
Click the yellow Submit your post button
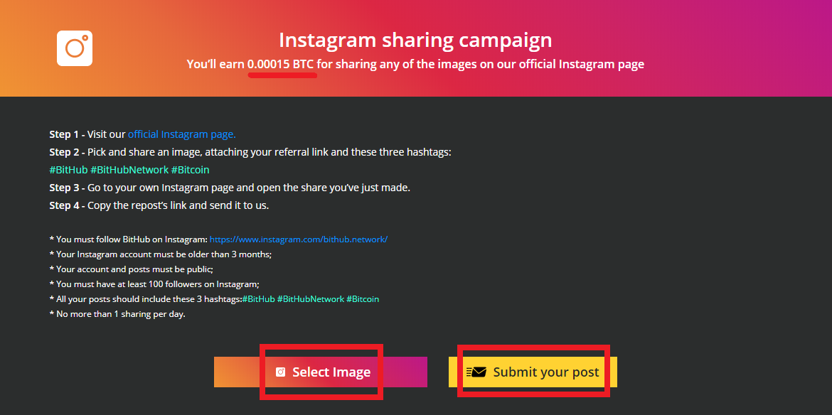[x=533, y=372]
